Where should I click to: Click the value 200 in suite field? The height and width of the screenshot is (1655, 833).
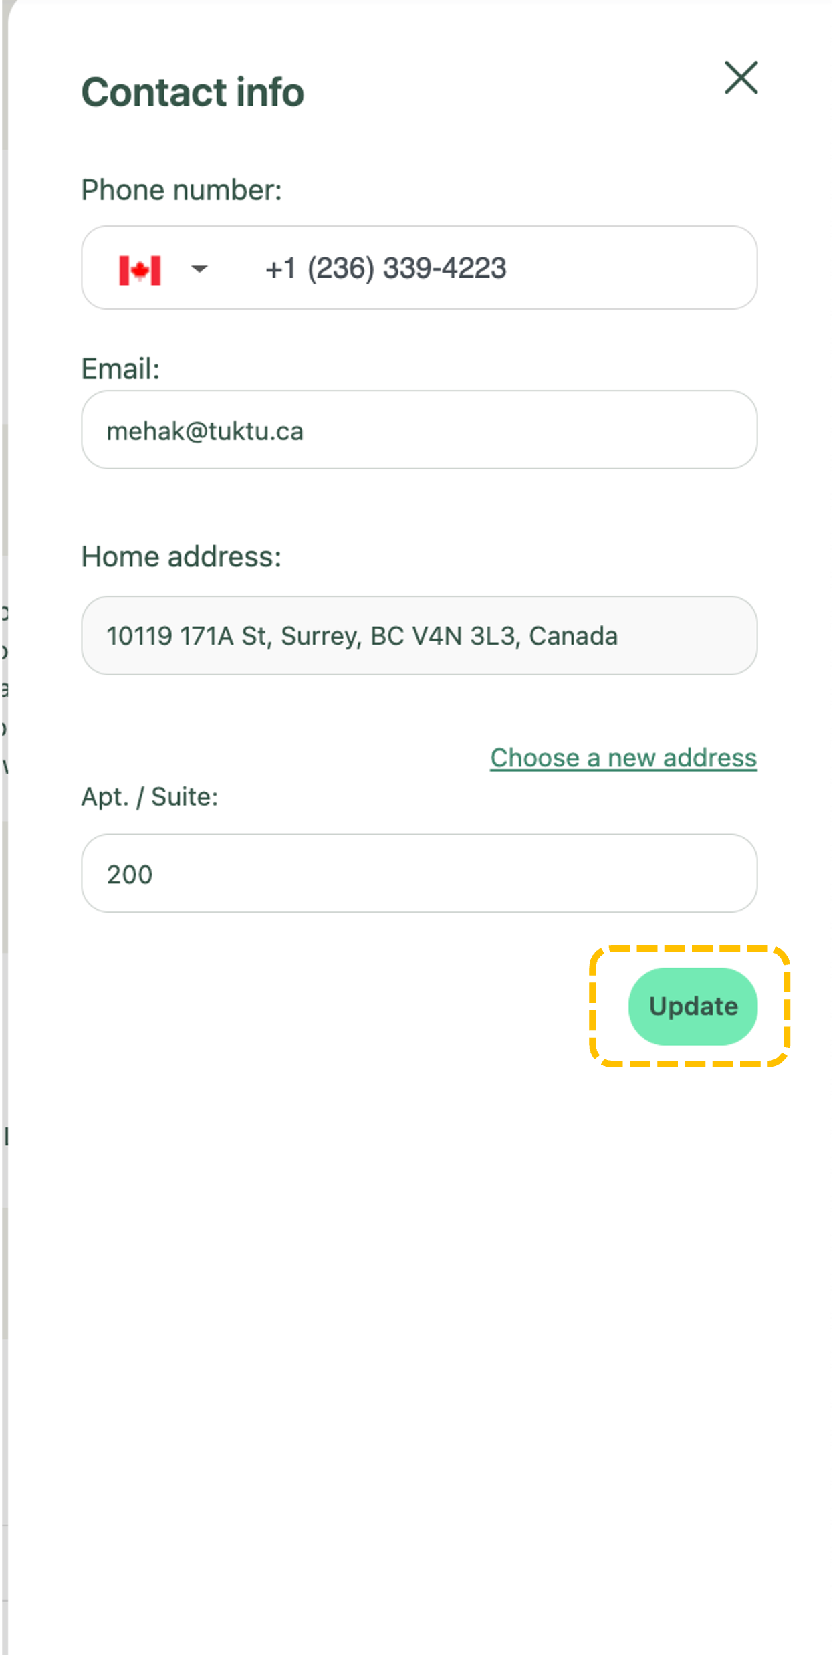[x=130, y=875]
